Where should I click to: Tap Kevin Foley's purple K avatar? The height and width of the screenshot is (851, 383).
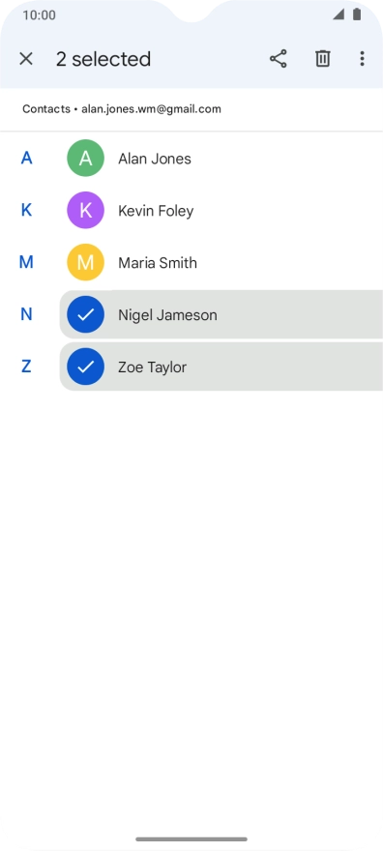tap(85, 210)
